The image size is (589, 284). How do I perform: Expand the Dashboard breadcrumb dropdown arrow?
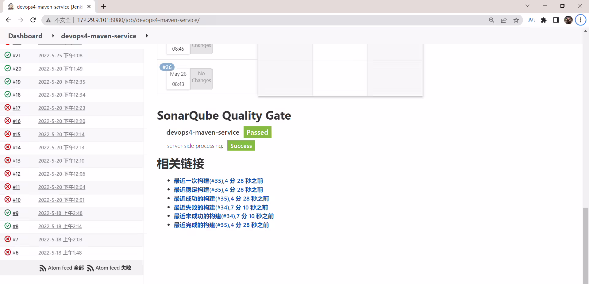53,36
